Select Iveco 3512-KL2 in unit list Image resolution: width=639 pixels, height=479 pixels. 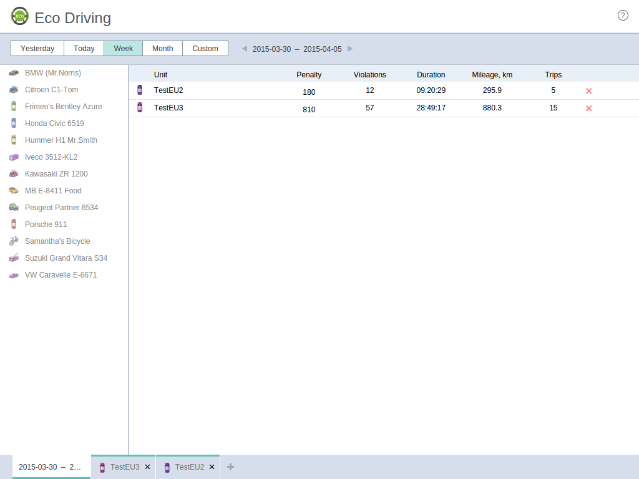tap(51, 157)
